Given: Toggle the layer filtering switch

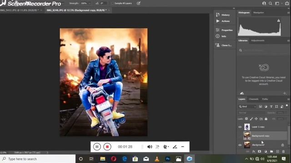Looking at the screenshot, I should [287, 105].
